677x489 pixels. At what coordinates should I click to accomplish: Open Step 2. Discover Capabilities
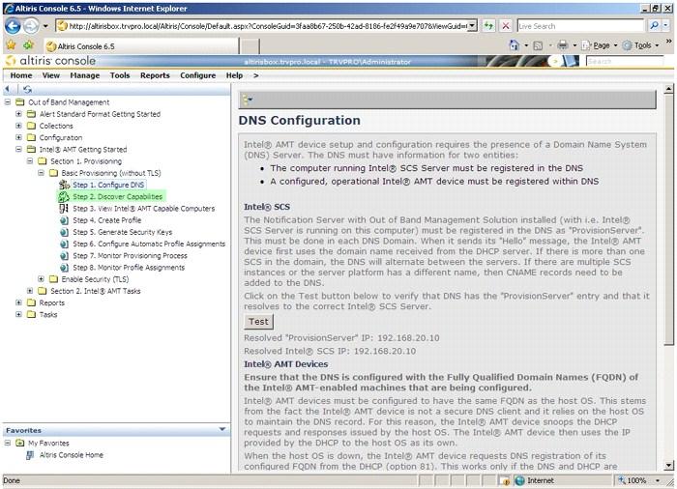tap(117, 197)
